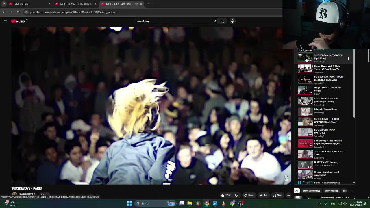
Task: Click the playlist panel scrollbar thumb
Action: tap(354, 84)
